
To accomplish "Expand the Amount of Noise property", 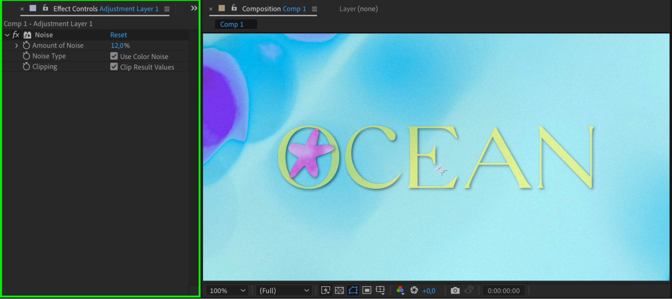I will pyautogui.click(x=16, y=46).
